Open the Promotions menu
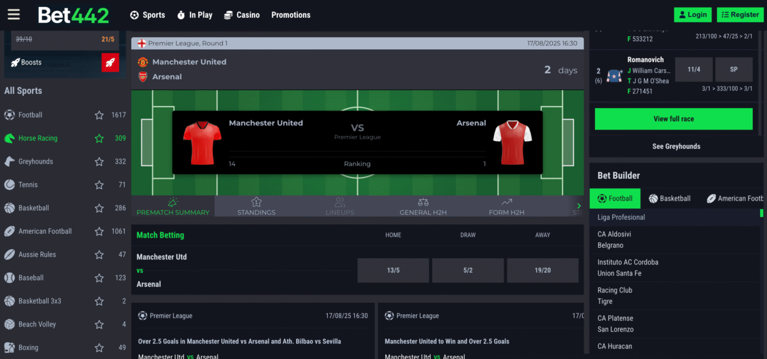 (x=291, y=15)
